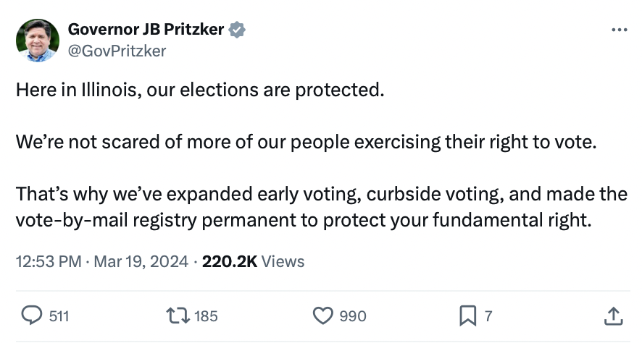
Task: Open the share icon menu
Action: pyautogui.click(x=612, y=316)
